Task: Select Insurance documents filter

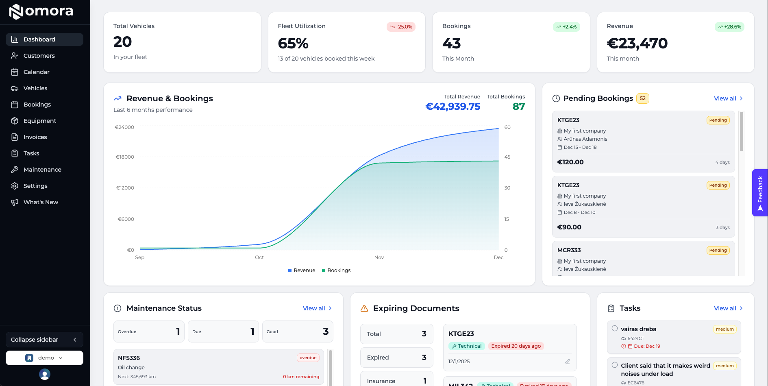Action: pos(396,379)
